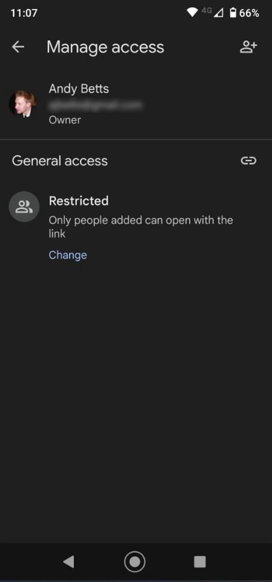The width and height of the screenshot is (272, 582).
Task: Tap the General access heading
Action: coord(59,161)
